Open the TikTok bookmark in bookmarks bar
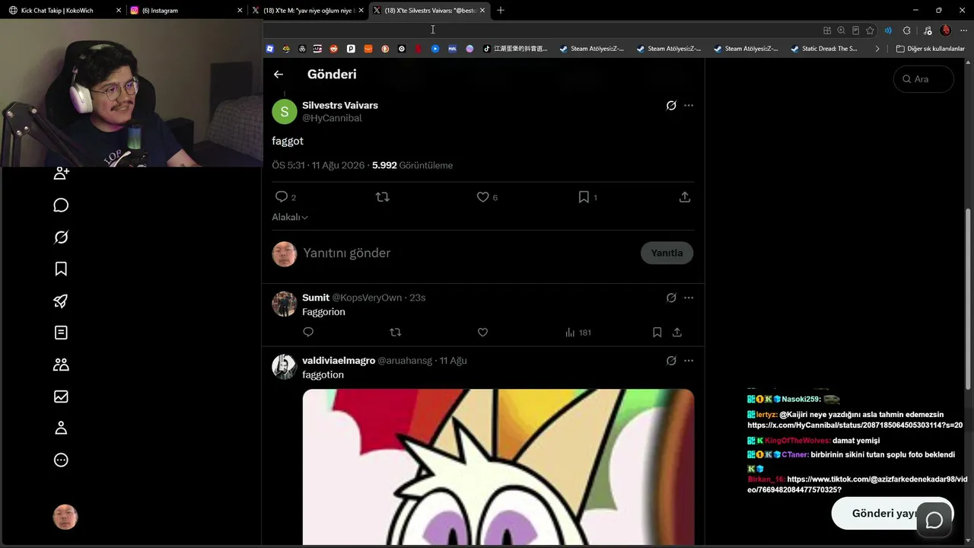Image resolution: width=974 pixels, height=548 pixels. point(515,49)
